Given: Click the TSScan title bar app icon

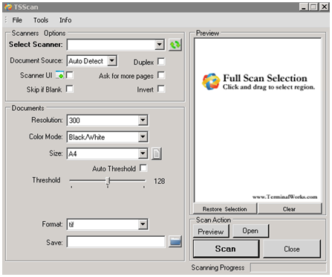Looking at the screenshot, I should 8,7.
